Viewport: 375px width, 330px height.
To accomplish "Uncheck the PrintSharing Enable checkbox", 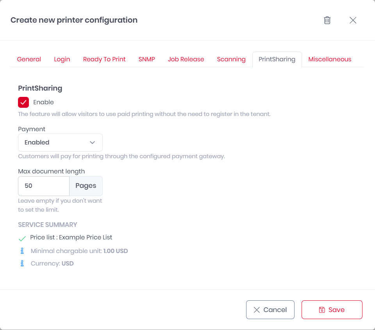I will (x=23, y=102).
